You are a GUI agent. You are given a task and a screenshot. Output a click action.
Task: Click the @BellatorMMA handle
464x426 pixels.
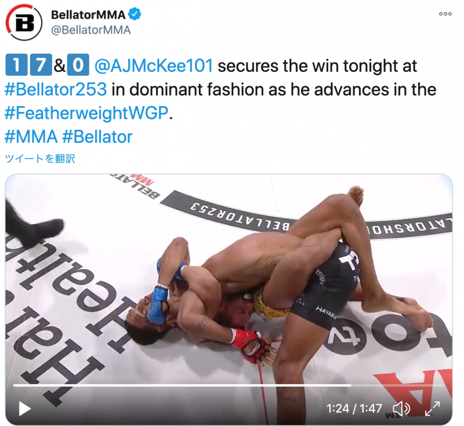pos(91,30)
